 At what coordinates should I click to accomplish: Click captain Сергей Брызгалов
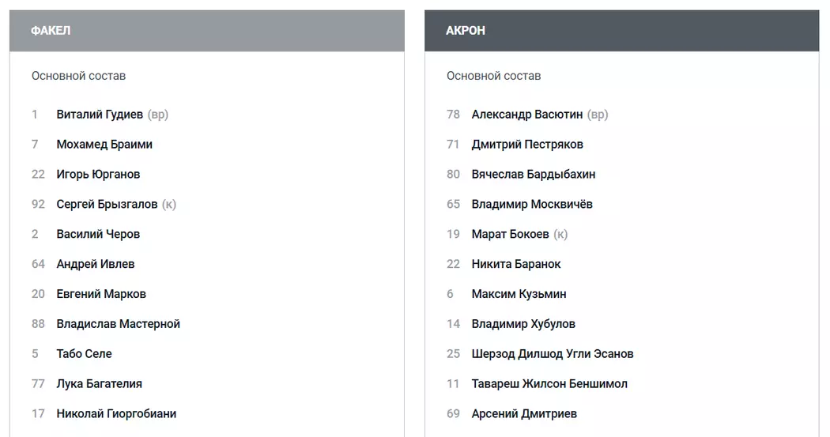pyautogui.click(x=107, y=205)
